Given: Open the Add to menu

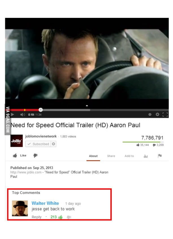Looking at the screenshot, I should pos(129,156).
